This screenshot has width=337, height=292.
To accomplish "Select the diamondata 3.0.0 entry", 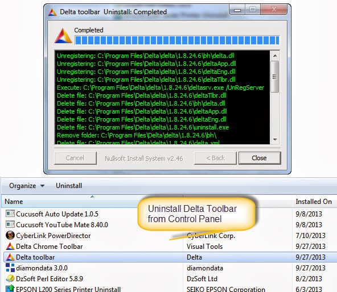I will click(42, 268).
